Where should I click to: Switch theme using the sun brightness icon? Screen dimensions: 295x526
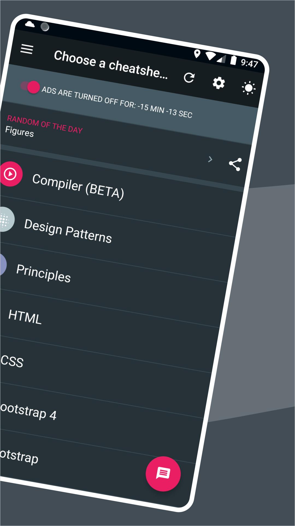(x=249, y=88)
